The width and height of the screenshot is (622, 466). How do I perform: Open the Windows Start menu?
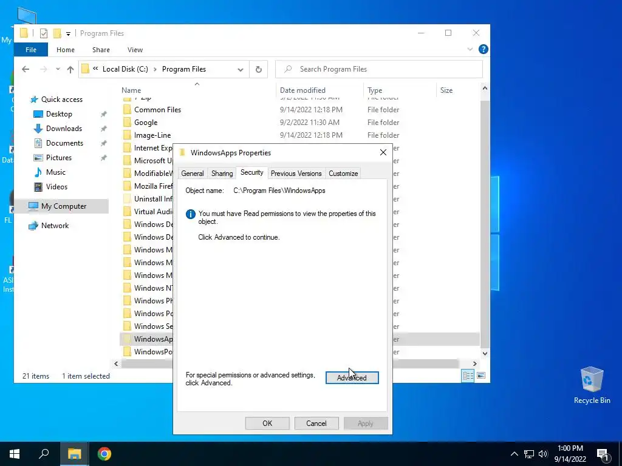[x=15, y=454]
